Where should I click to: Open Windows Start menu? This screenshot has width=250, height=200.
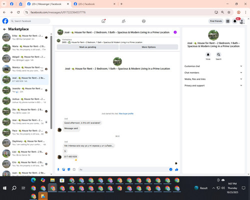click(4, 188)
